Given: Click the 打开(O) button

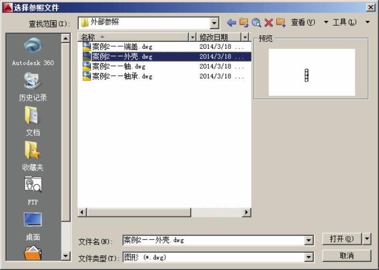Looking at the screenshot, I should tap(342, 239).
